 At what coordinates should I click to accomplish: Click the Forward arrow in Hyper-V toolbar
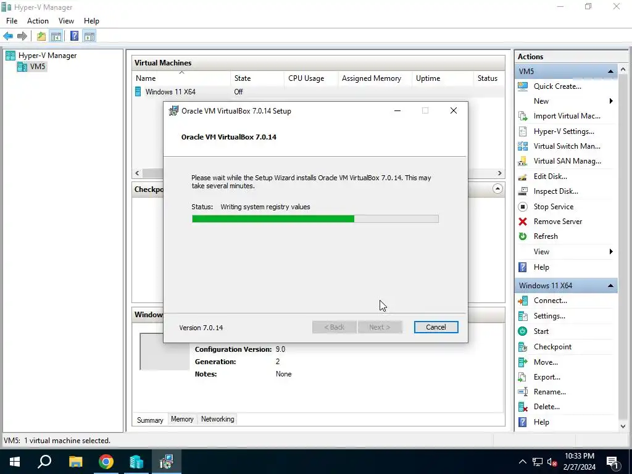pos(22,36)
